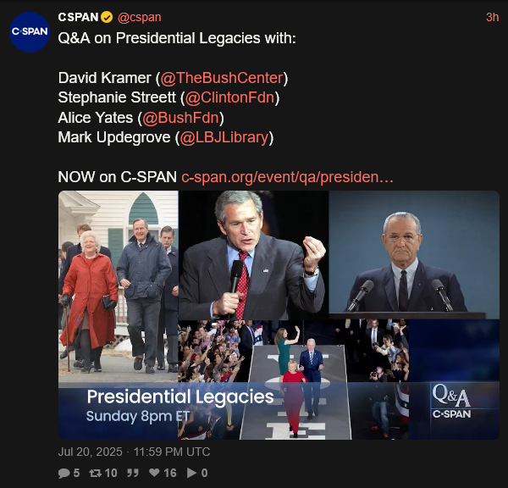The width and height of the screenshot is (508, 488).
Task: Click the repost arrows icon
Action: 95,473
